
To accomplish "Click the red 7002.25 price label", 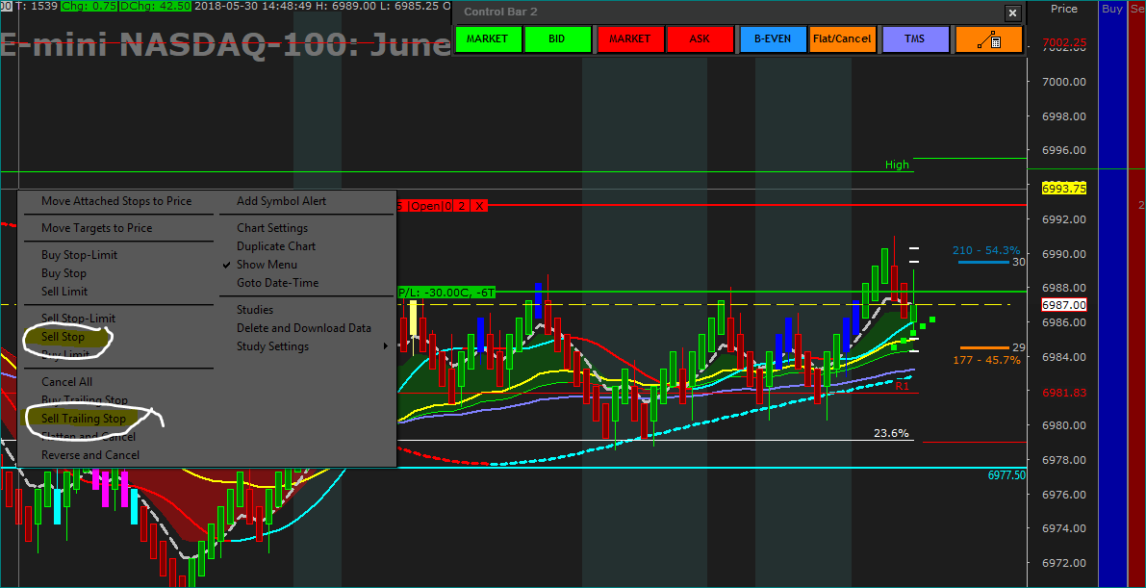I will point(1063,43).
